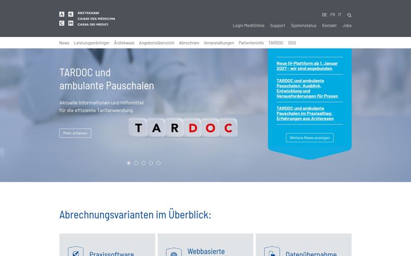Open the Patienteninfo menu
This screenshot has width=411, height=256.
pyautogui.click(x=251, y=43)
